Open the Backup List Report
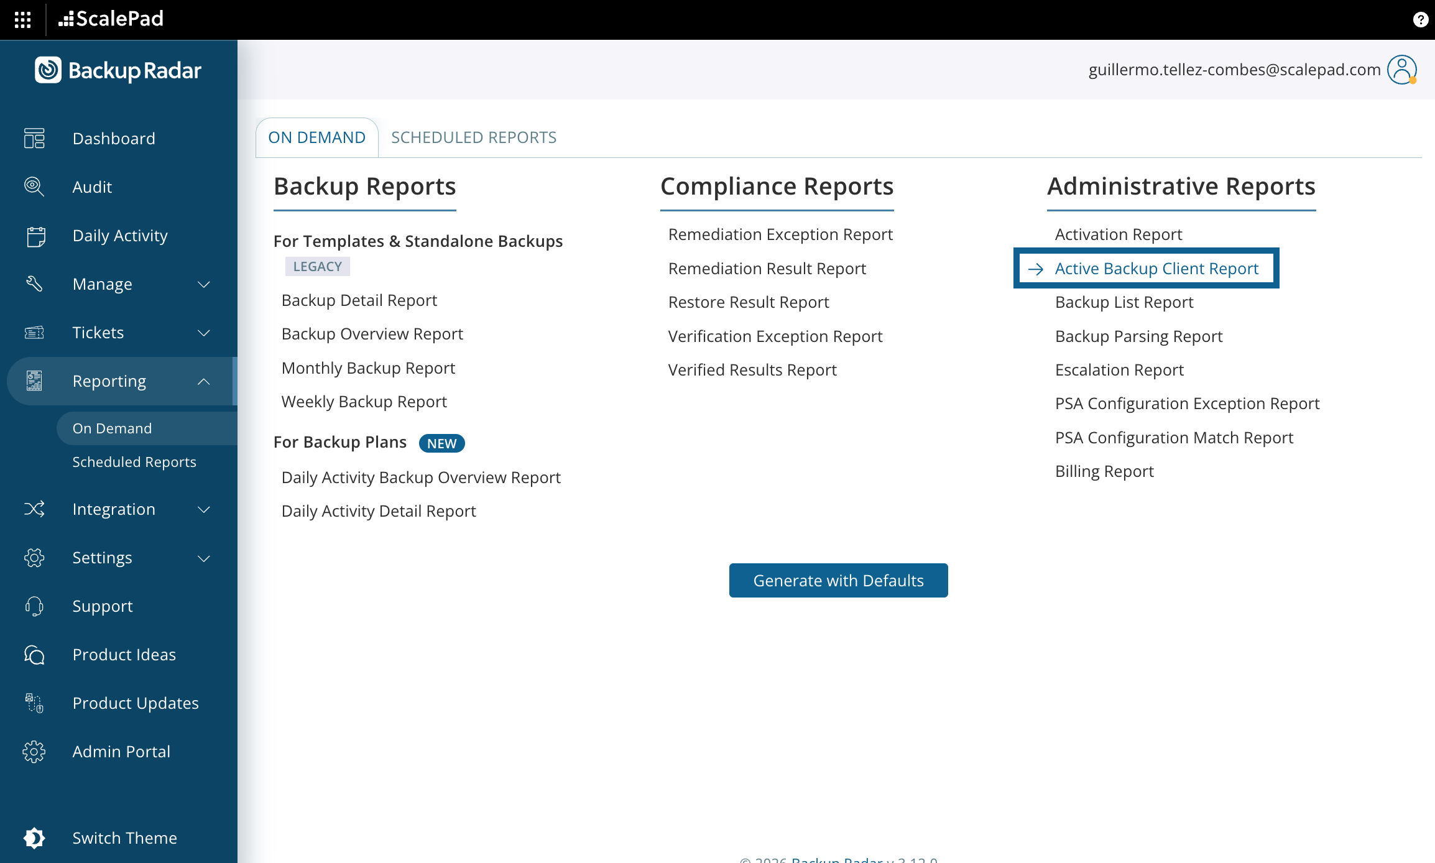 coord(1124,302)
